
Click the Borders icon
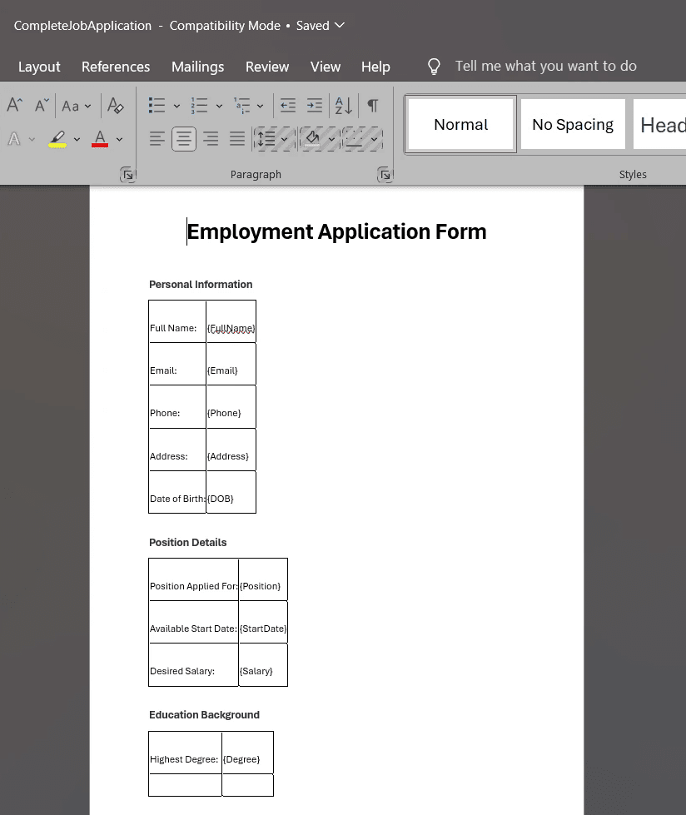[x=355, y=139]
